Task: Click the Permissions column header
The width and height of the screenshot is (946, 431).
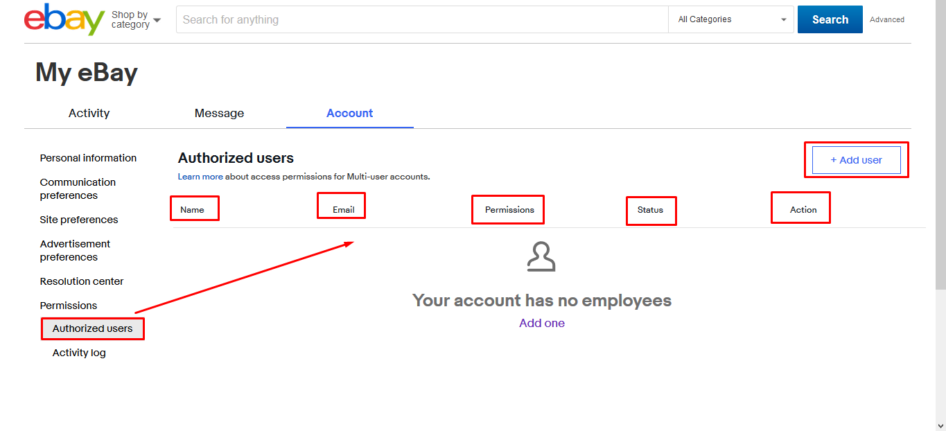Action: pyautogui.click(x=509, y=210)
